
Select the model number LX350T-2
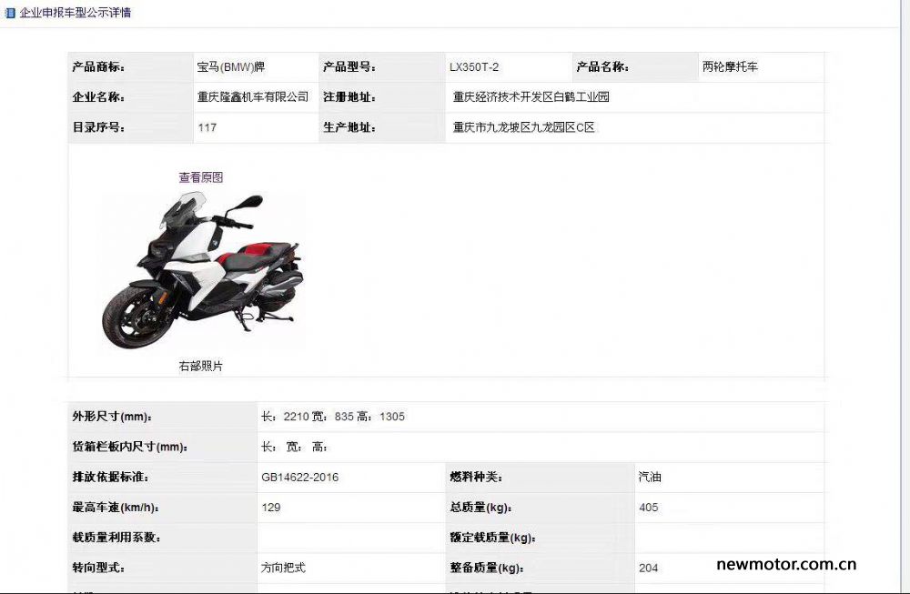474,66
